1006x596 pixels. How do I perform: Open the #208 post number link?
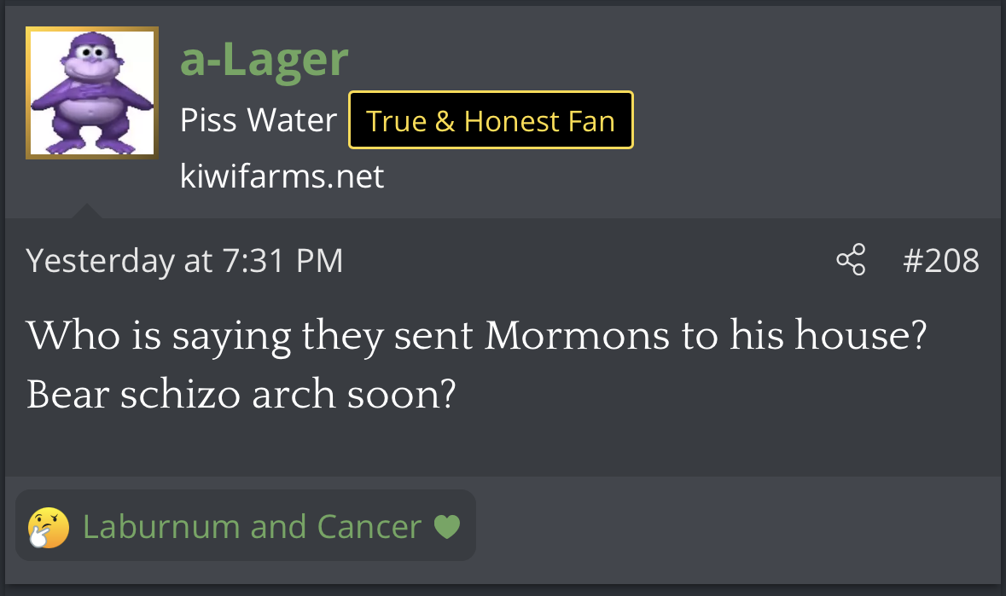(941, 260)
